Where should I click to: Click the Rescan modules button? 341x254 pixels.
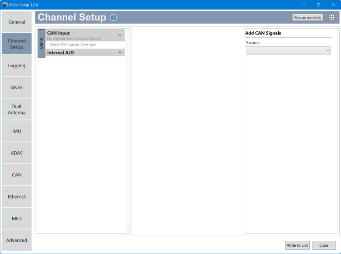tap(307, 17)
